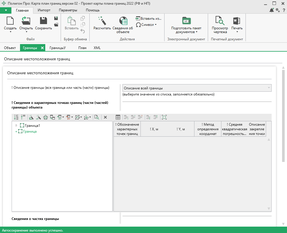
Task: Click the delete X icon in the boundary toolbar
Action: click(x=105, y=117)
